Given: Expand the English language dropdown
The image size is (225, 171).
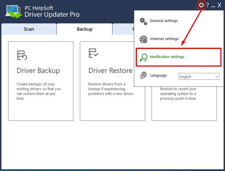Looking at the screenshot, I should 199,76.
